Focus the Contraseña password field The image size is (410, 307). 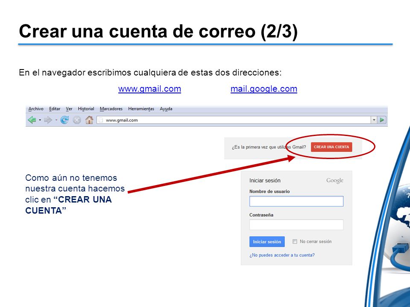coord(296,225)
